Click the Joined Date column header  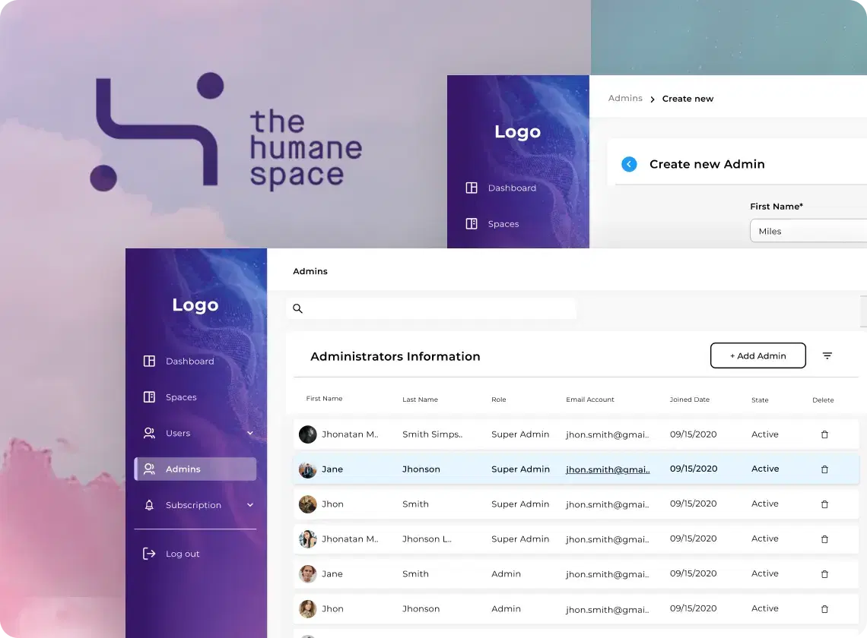coord(690,400)
